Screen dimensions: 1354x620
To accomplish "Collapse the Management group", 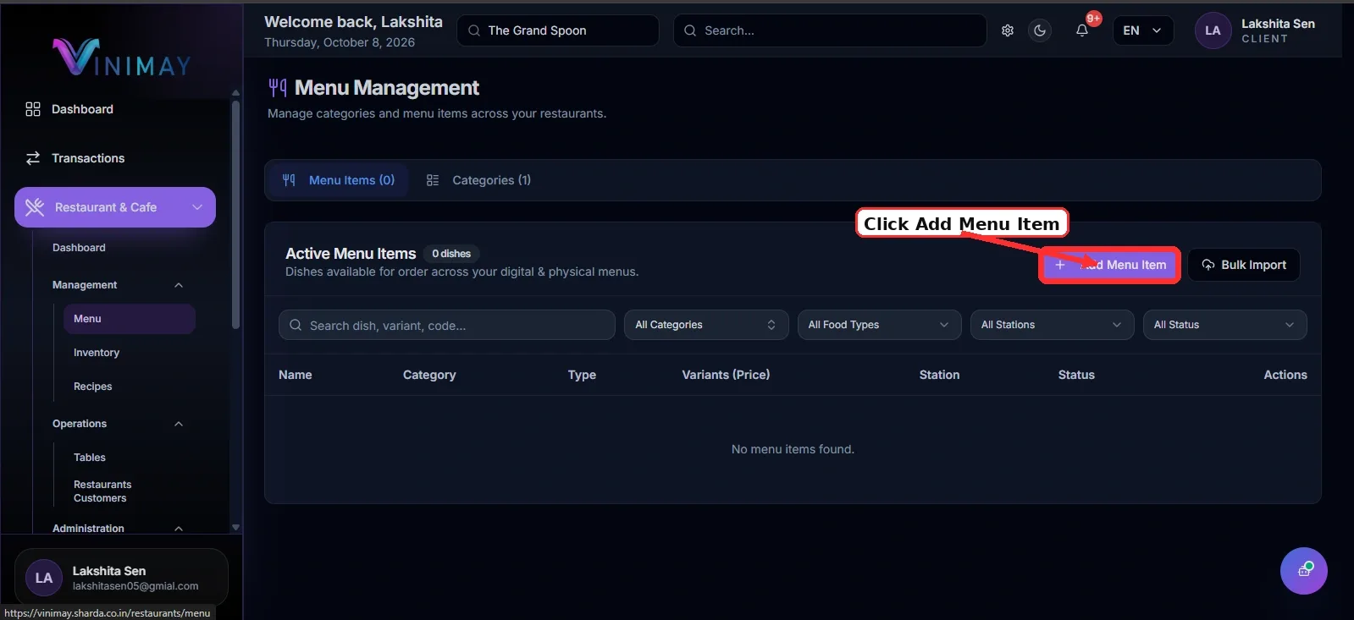I will 179,285.
